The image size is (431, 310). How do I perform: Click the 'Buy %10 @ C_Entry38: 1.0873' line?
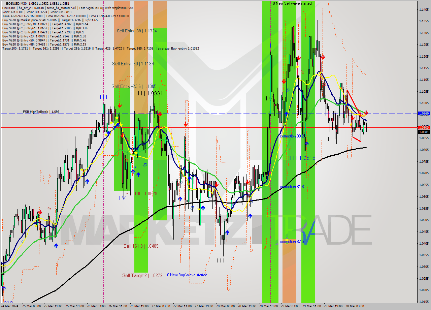click(x=45, y=24)
